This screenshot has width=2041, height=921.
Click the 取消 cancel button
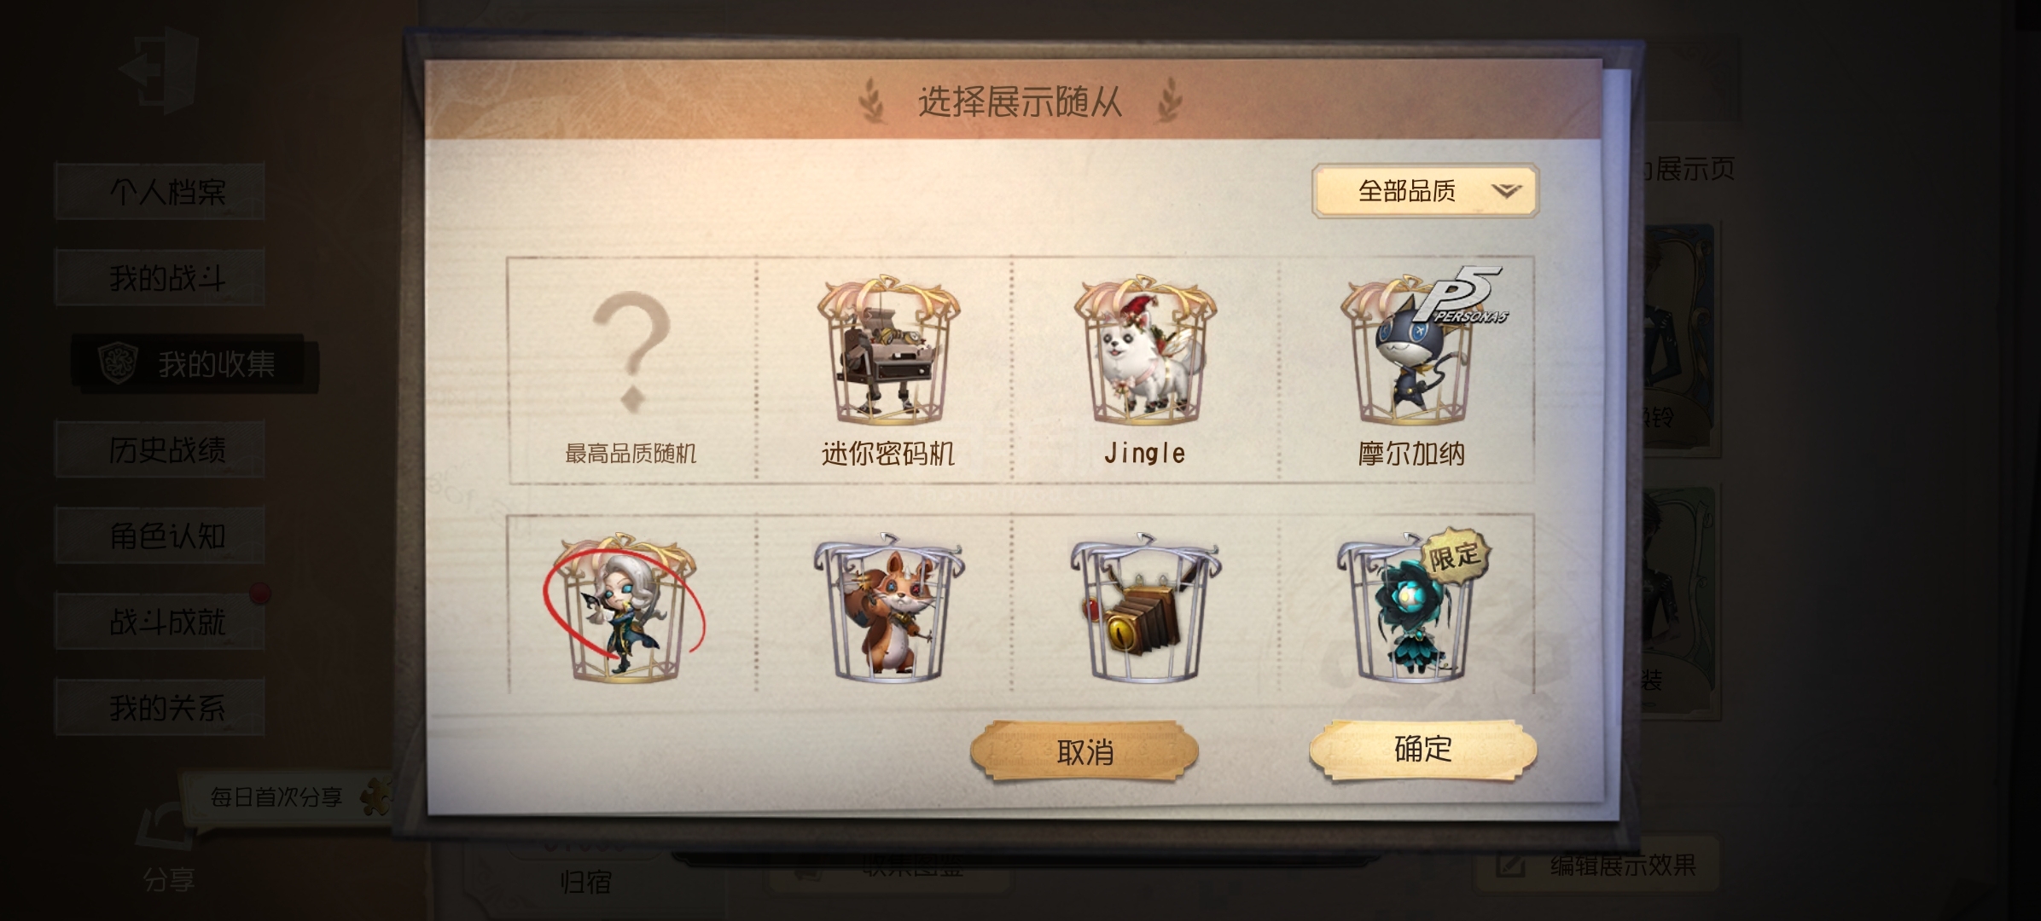pyautogui.click(x=1084, y=751)
